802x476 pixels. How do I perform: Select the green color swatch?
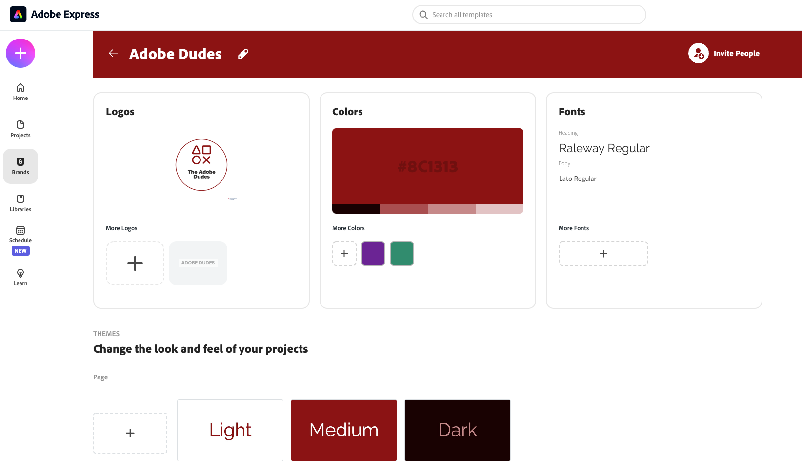tap(402, 254)
